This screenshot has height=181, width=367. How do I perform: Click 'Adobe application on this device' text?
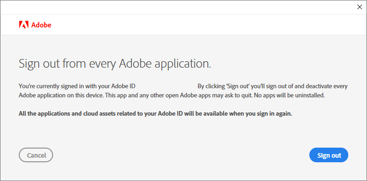tap(58, 96)
